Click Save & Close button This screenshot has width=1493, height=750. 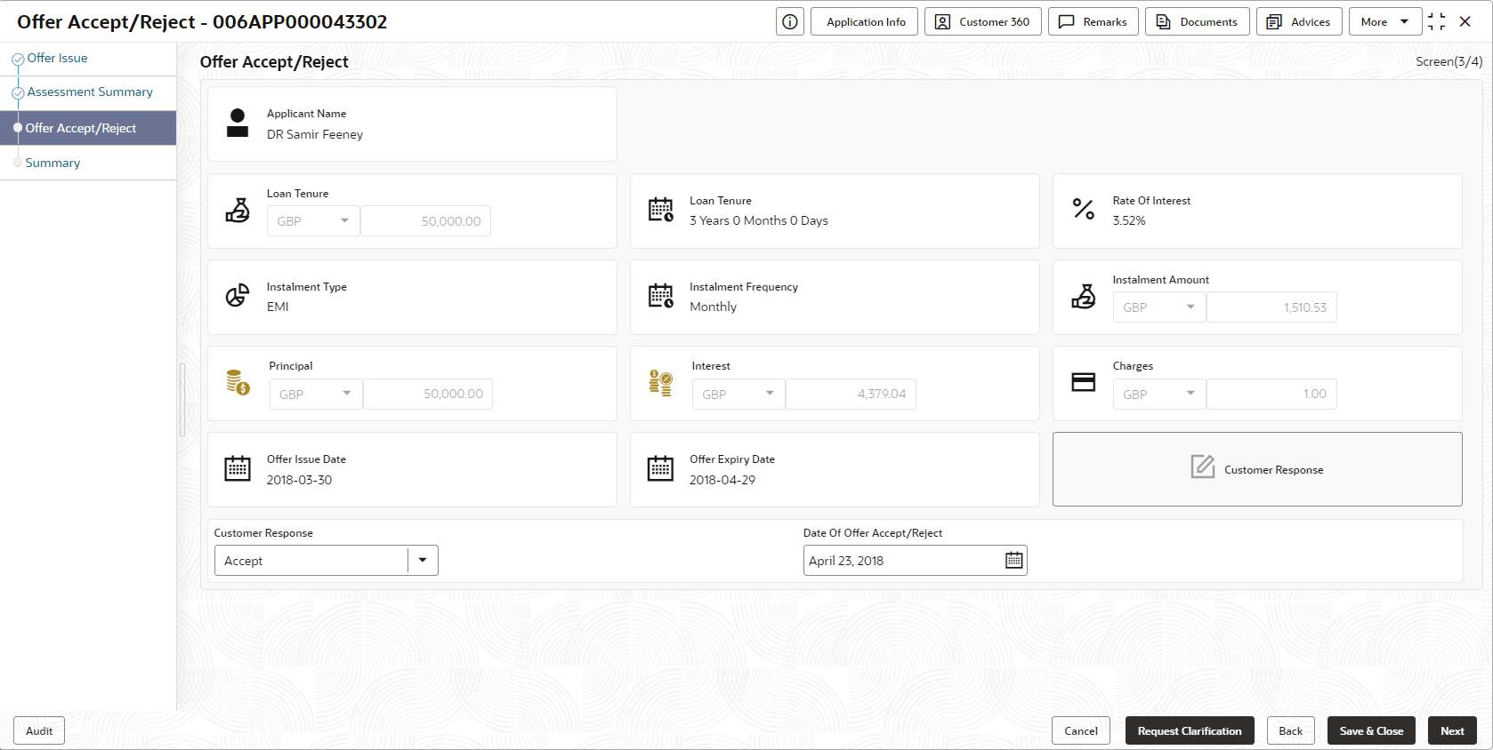1371,731
